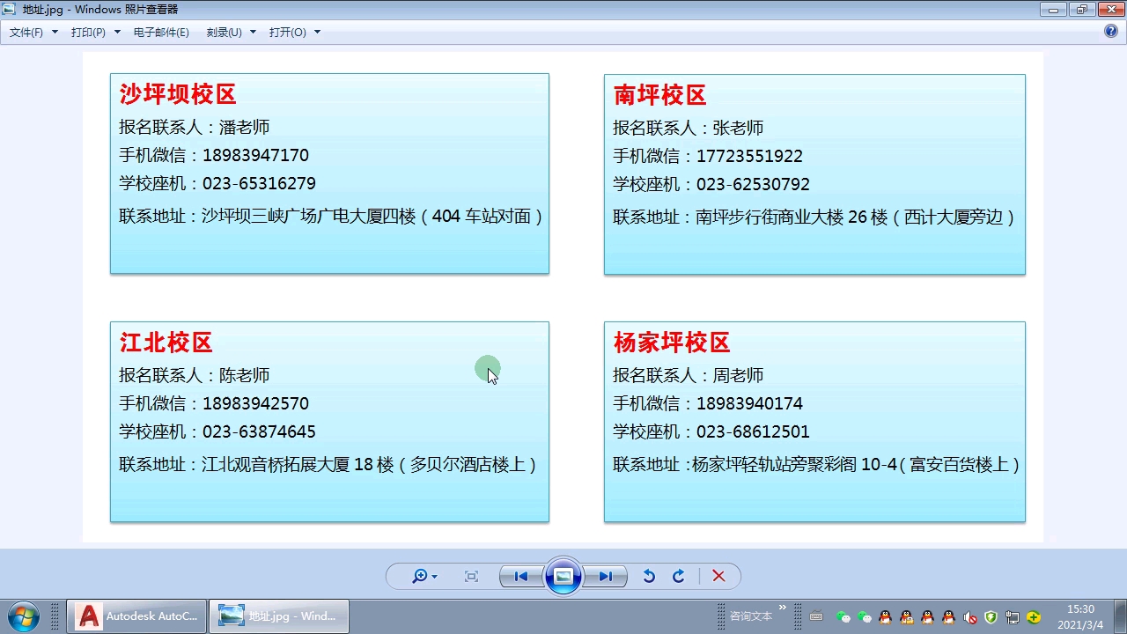Click the 南坪步行街商业大楼 address line
This screenshot has width=1127, height=634.
tap(815, 217)
